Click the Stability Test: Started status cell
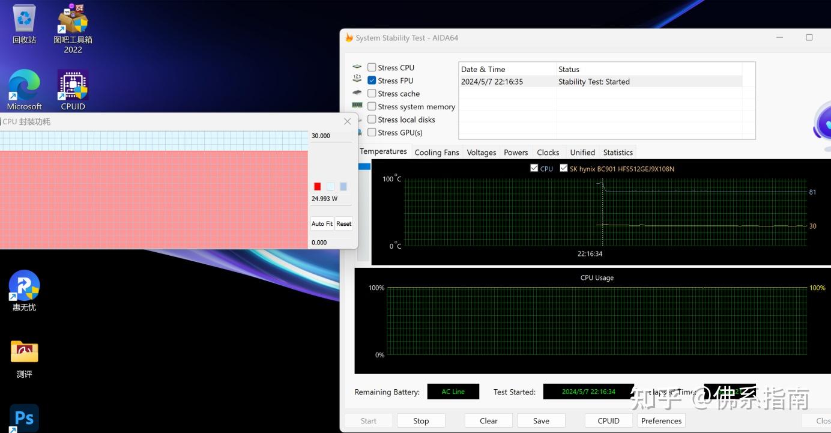 click(x=594, y=82)
